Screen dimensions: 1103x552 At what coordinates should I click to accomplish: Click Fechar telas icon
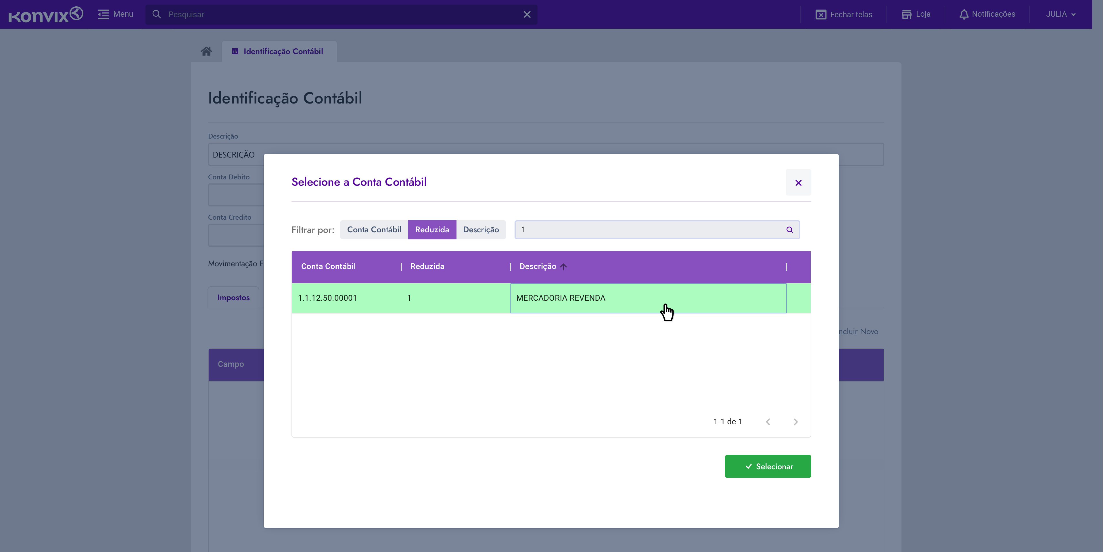[820, 15]
